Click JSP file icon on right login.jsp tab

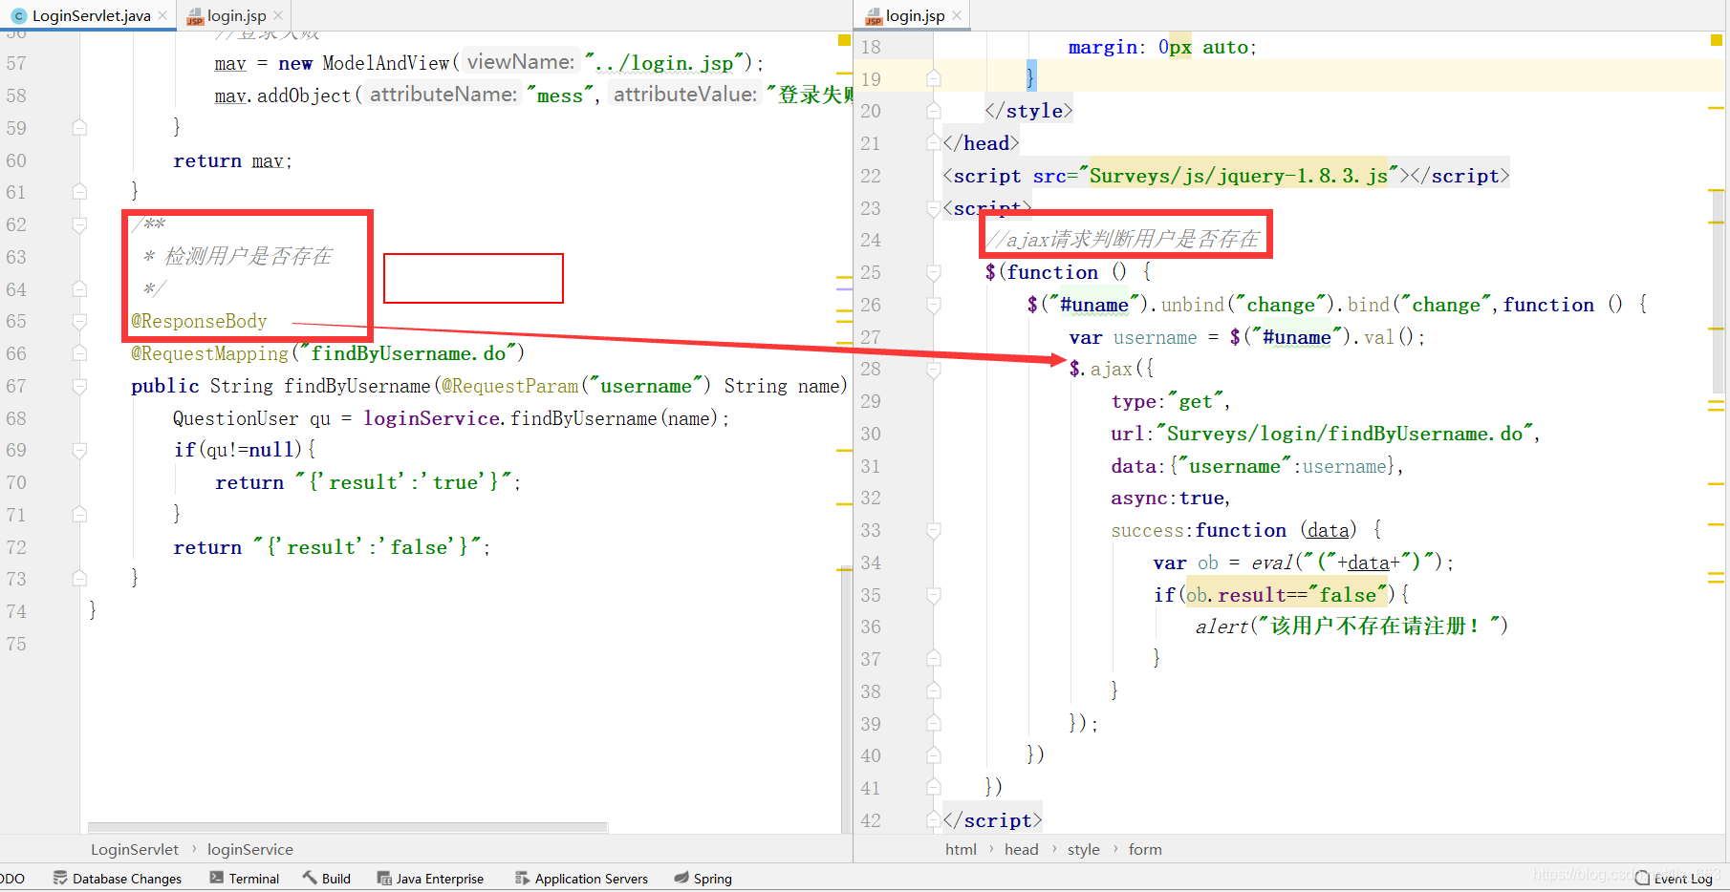point(874,16)
